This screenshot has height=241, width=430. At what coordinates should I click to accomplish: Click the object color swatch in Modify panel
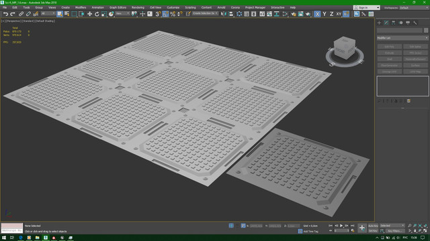(426, 30)
